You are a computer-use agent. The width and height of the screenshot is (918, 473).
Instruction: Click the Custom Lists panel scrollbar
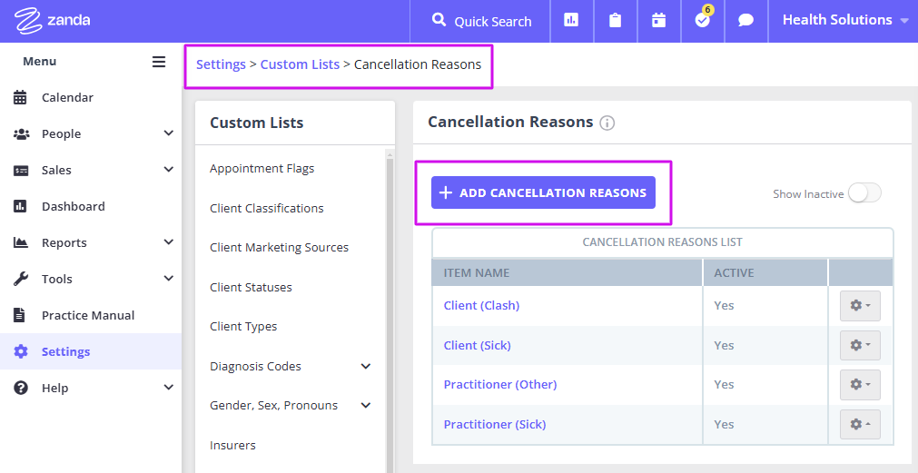point(390,310)
